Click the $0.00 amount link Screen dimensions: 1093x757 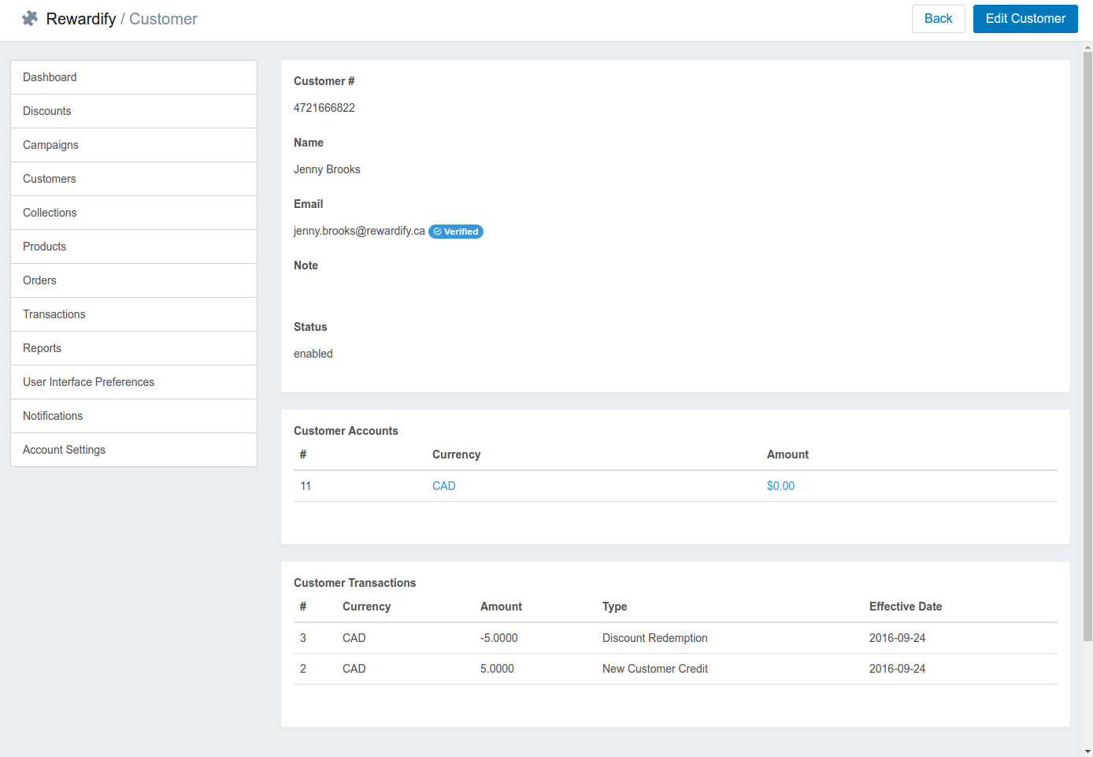click(780, 486)
